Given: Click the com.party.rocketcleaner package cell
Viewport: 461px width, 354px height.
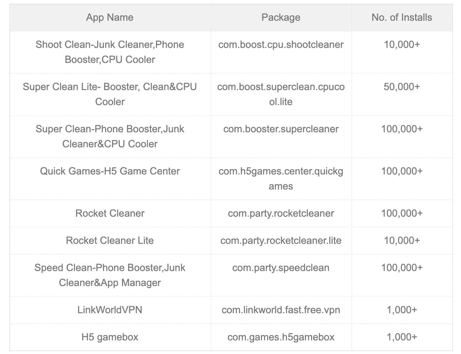Looking at the screenshot, I should pyautogui.click(x=281, y=213).
